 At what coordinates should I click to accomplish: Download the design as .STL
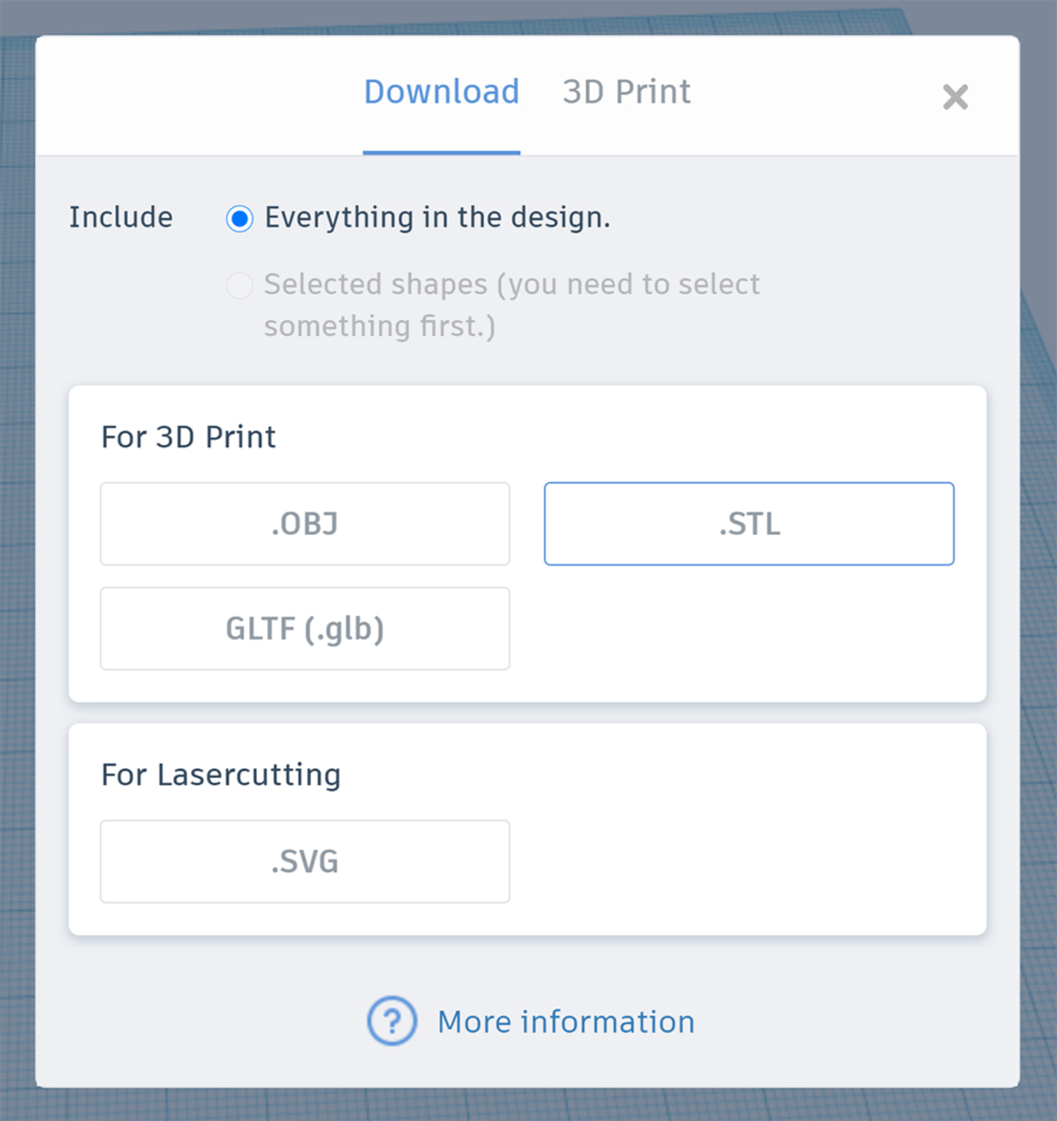coord(748,524)
